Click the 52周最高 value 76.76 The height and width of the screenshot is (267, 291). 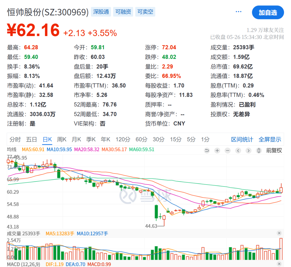pos(109,105)
